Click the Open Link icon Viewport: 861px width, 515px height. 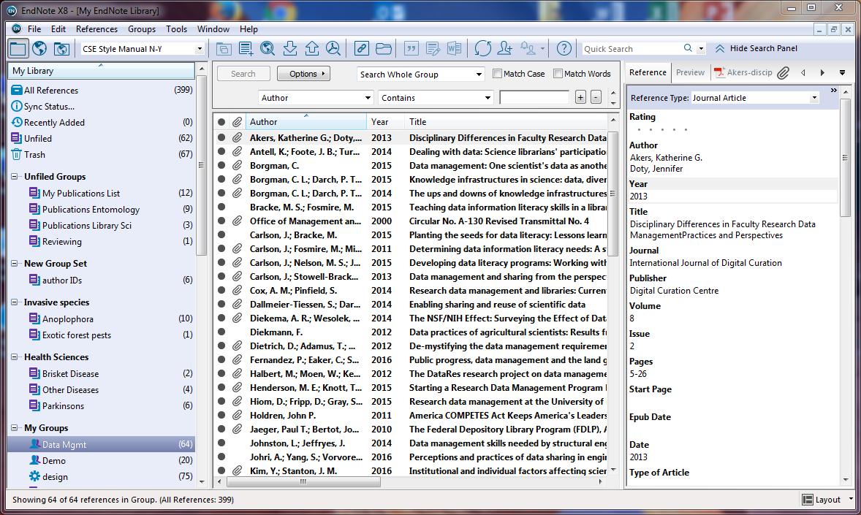coord(361,48)
